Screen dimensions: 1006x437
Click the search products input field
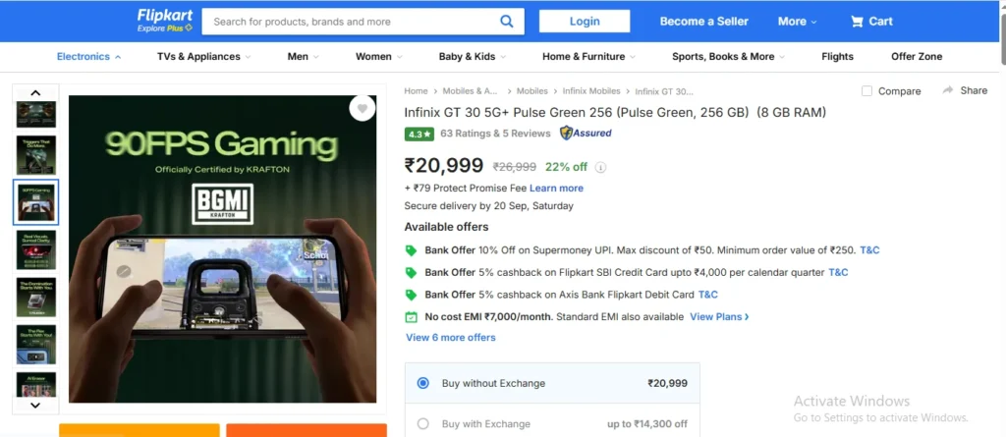coord(349,21)
